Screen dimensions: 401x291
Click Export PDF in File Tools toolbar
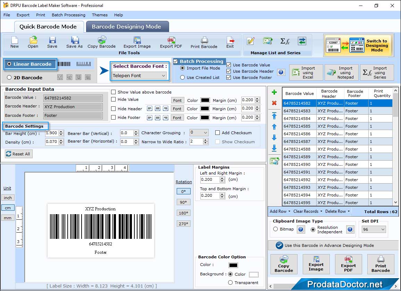pyautogui.click(x=171, y=42)
